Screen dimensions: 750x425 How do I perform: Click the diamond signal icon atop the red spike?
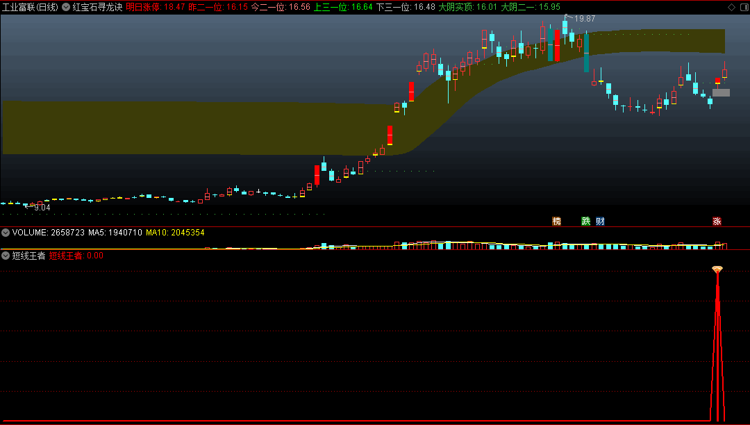tap(717, 269)
